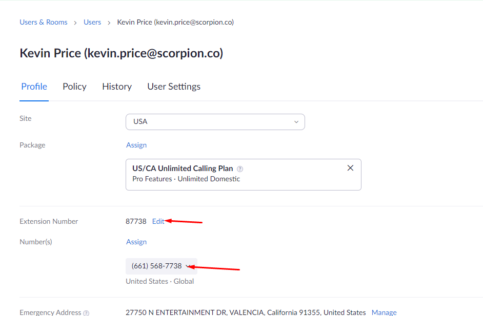483x316 pixels.
Task: Go to the User Settings tab
Action: point(174,87)
